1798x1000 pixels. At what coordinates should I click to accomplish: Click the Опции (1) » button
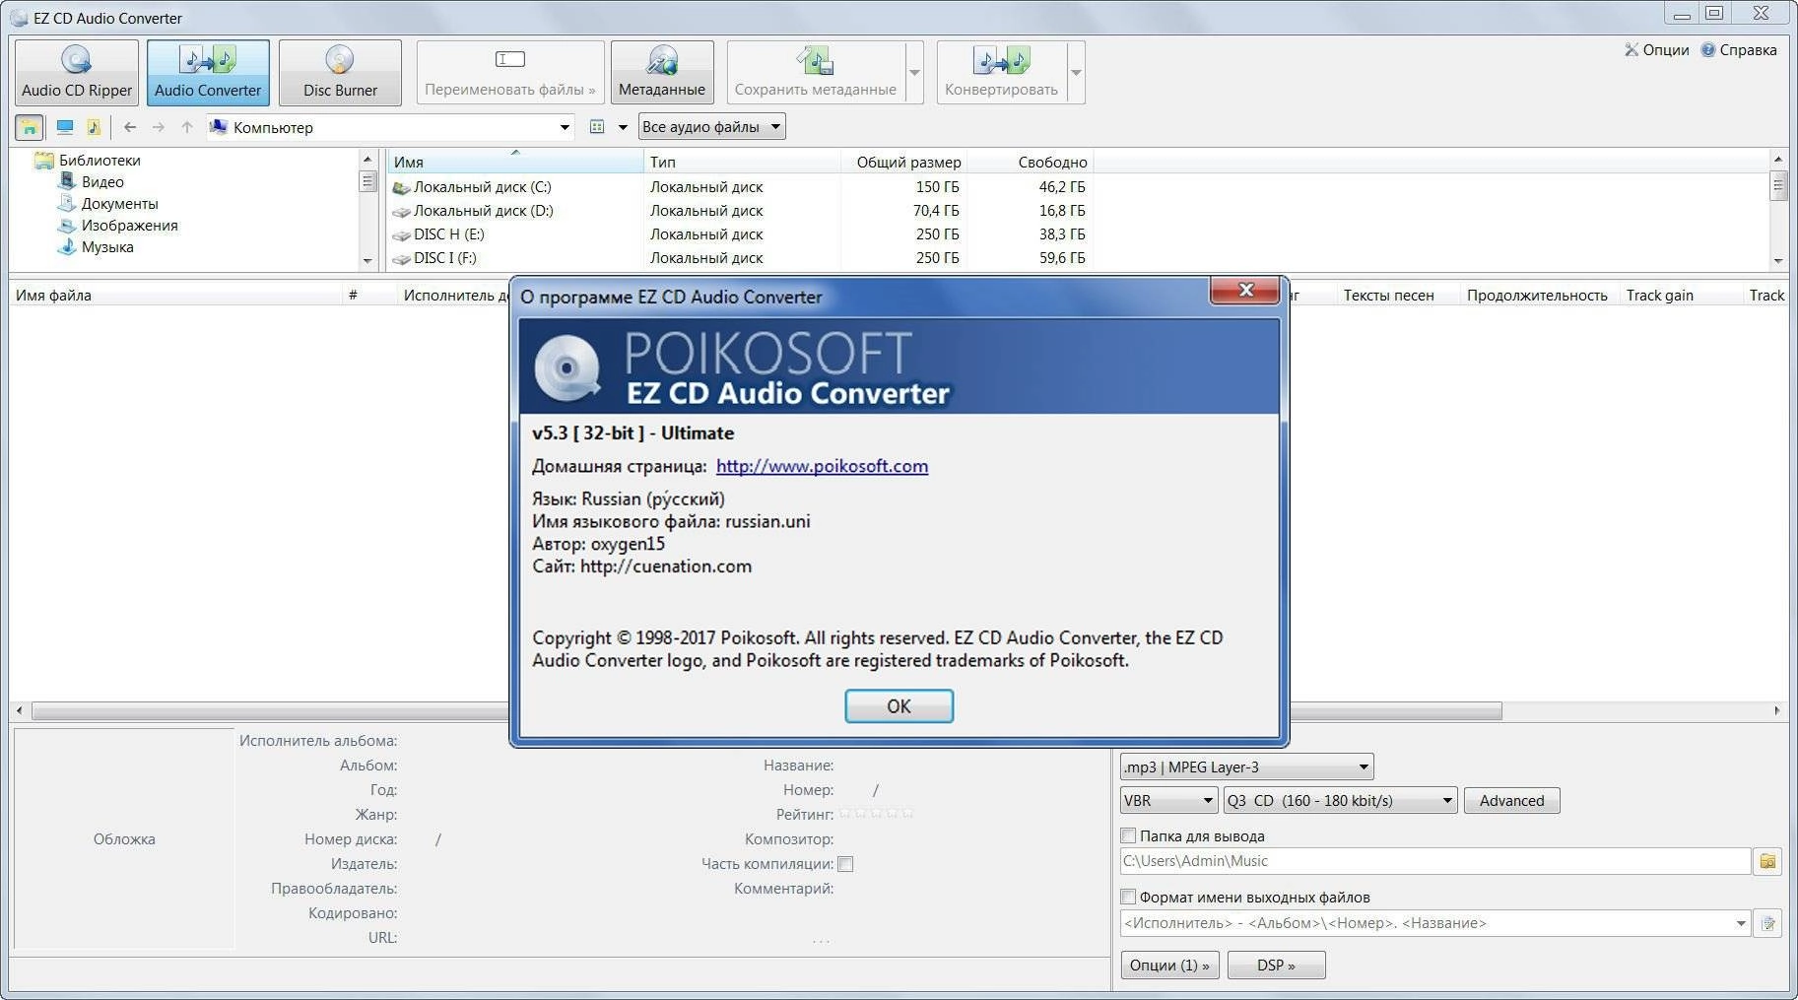1169,965
